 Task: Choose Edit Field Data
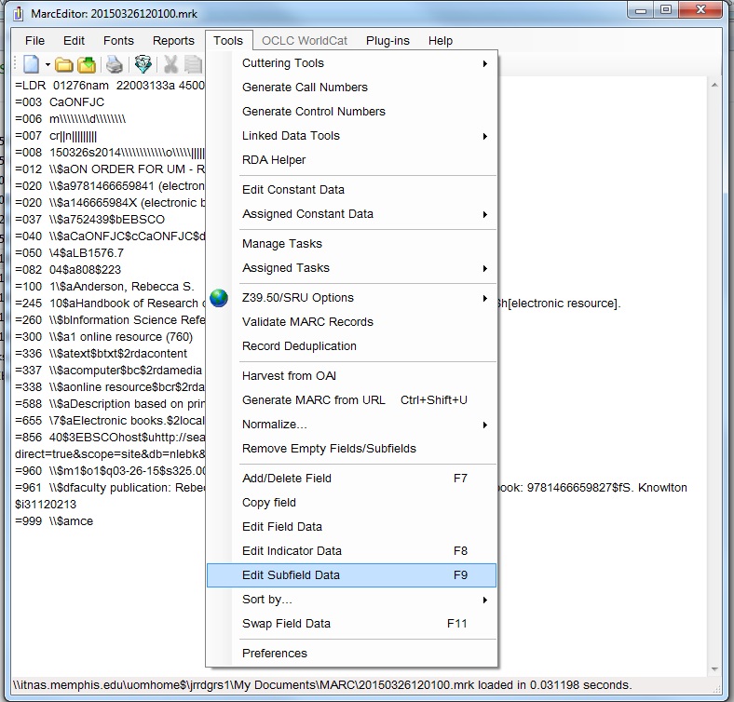coord(351,527)
